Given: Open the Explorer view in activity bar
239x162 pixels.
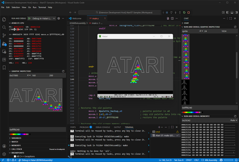Looking at the screenshot, I should tap(4, 19).
